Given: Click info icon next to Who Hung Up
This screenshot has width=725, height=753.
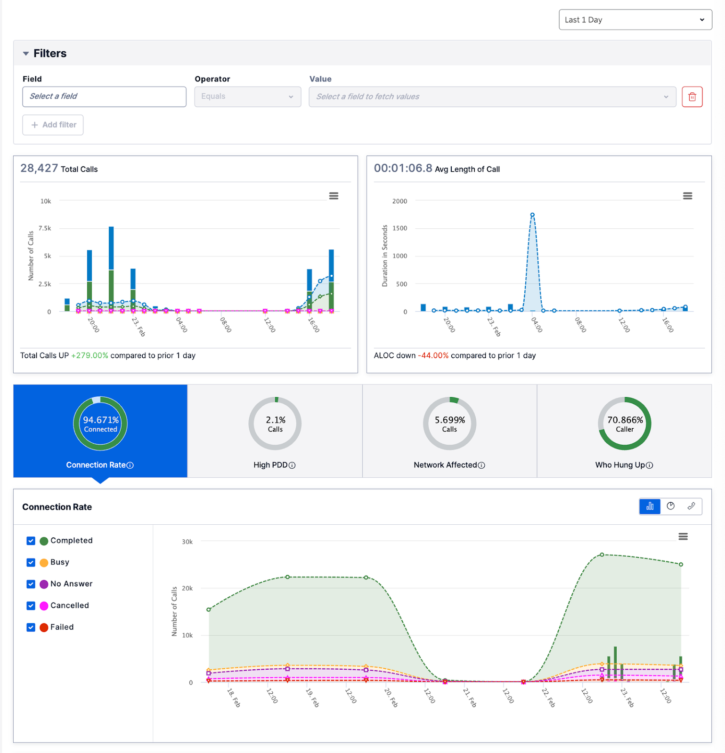Looking at the screenshot, I should tap(650, 465).
